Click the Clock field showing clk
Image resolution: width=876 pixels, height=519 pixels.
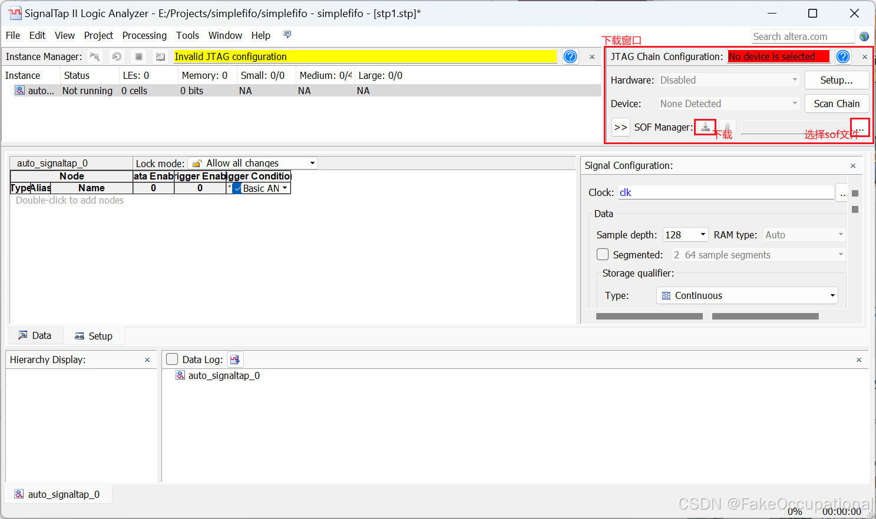pyautogui.click(x=726, y=192)
